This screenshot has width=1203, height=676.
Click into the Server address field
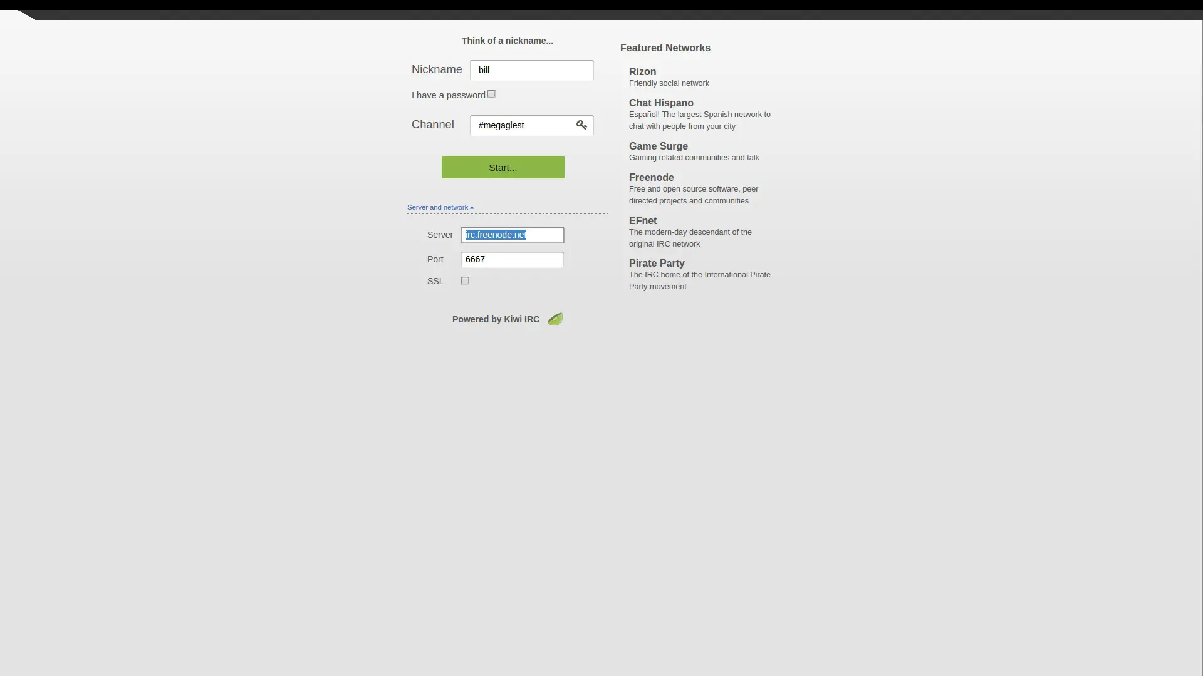coord(513,235)
